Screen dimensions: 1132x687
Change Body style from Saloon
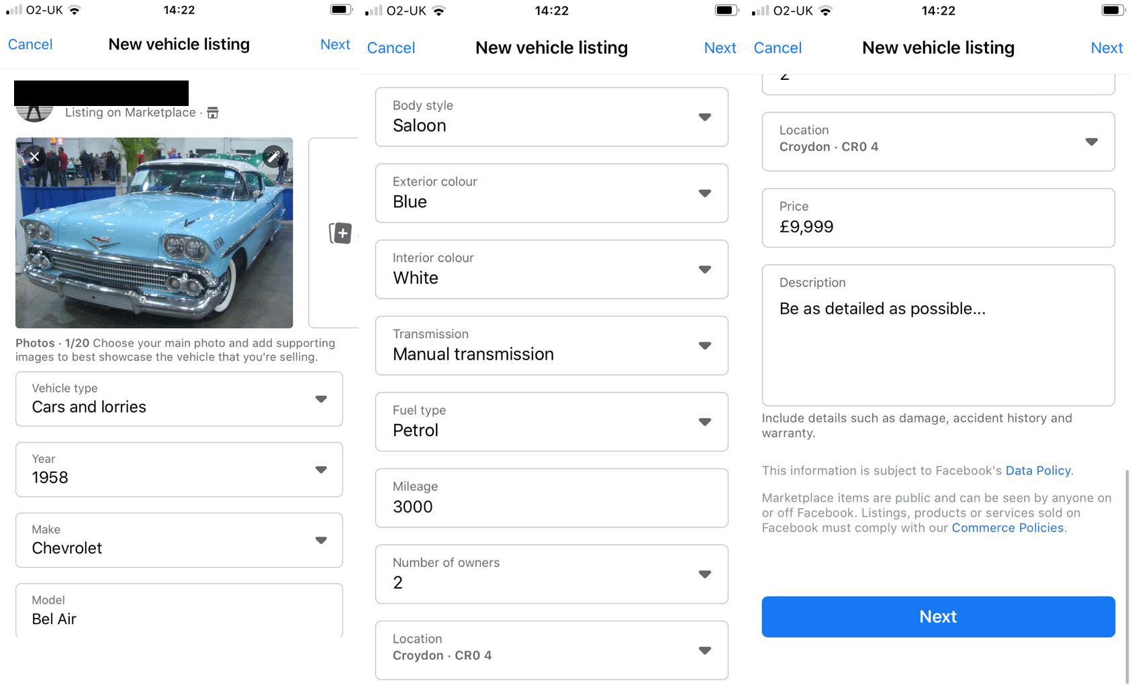point(551,117)
